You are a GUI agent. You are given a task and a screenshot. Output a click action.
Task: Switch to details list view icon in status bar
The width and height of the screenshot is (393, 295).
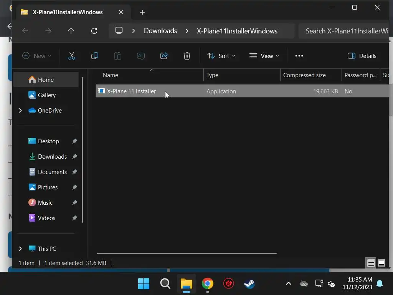tap(371, 263)
